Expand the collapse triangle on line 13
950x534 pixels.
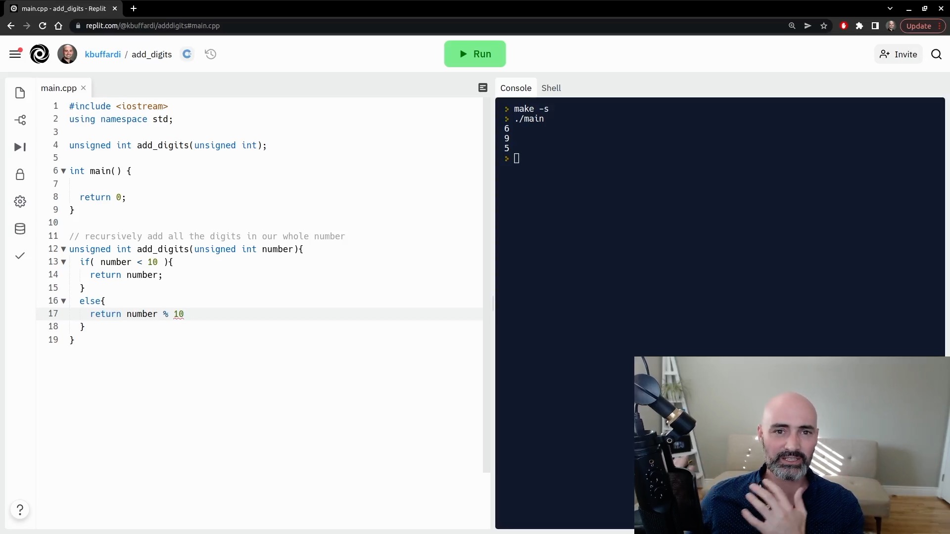coord(63,262)
